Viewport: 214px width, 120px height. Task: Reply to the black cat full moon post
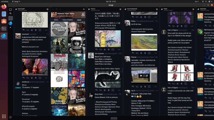click(96, 90)
